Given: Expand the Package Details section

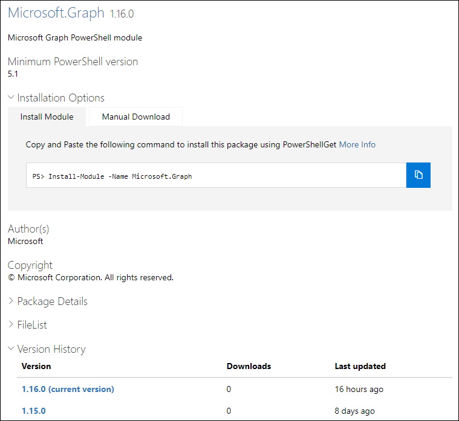Looking at the screenshot, I should coord(48,301).
